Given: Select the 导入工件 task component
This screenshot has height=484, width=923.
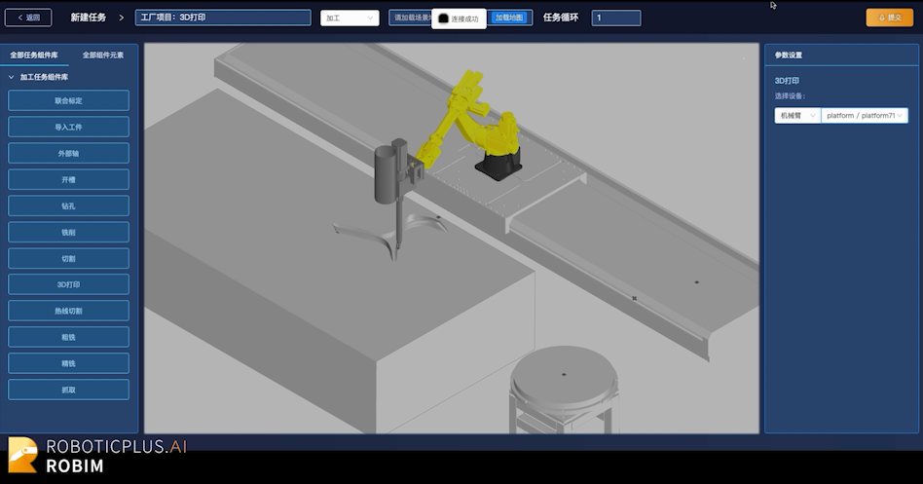Looking at the screenshot, I should pos(69,127).
